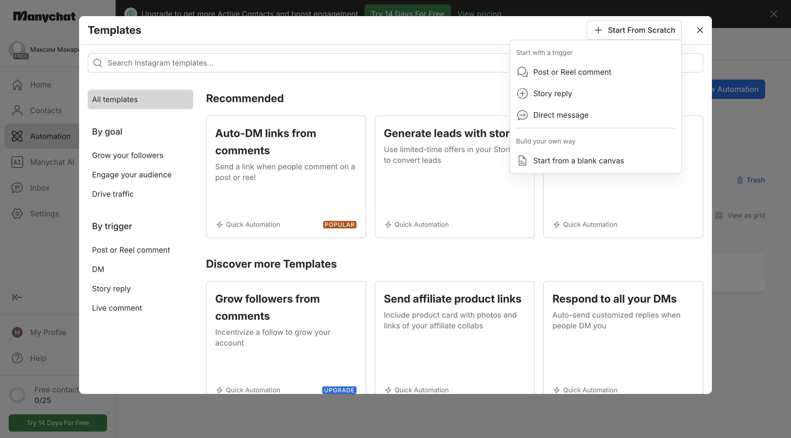Open Grow followers from comments template
The height and width of the screenshot is (438, 791).
point(286,338)
